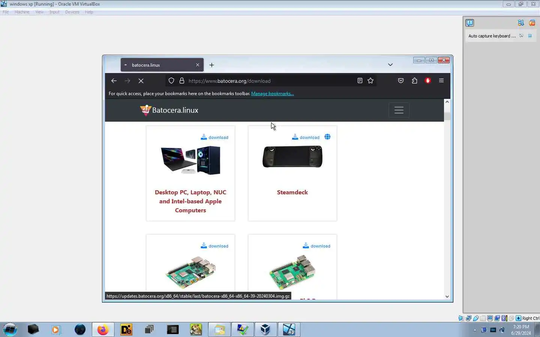Stop loading the page
This screenshot has width=540, height=337.
point(141,81)
